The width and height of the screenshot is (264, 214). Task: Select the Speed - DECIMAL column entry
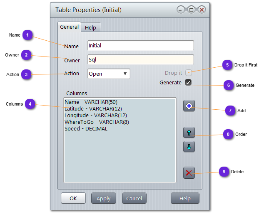[x=86, y=129]
